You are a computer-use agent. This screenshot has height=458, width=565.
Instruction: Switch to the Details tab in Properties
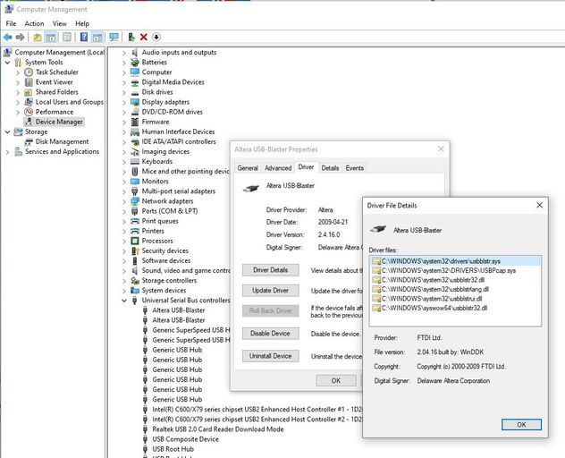click(330, 168)
